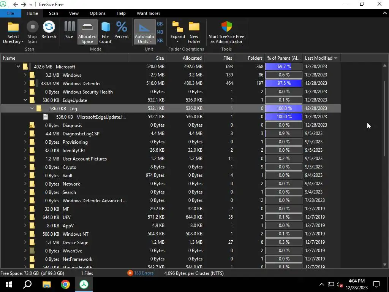Sort by the Size column header
The width and height of the screenshot is (389, 292).
click(147, 58)
